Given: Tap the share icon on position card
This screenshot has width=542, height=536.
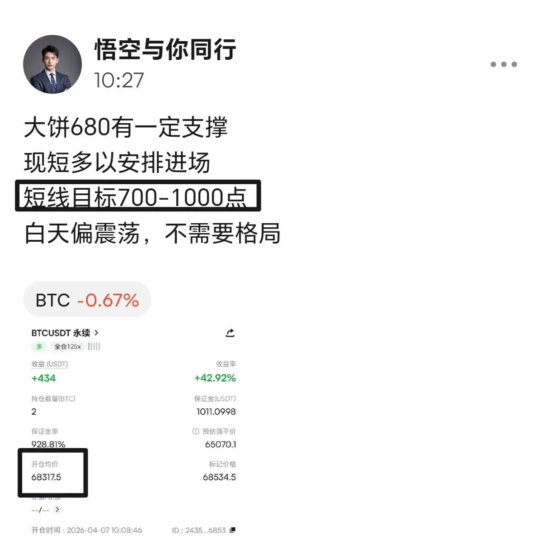Looking at the screenshot, I should [x=230, y=333].
